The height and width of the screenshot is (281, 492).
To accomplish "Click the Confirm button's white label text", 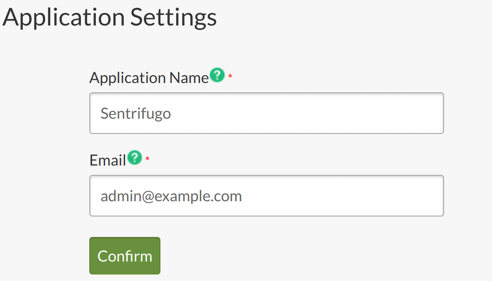I will click(125, 256).
